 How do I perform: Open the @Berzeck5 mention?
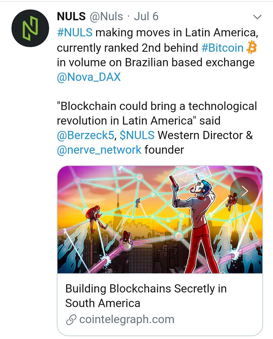point(86,135)
